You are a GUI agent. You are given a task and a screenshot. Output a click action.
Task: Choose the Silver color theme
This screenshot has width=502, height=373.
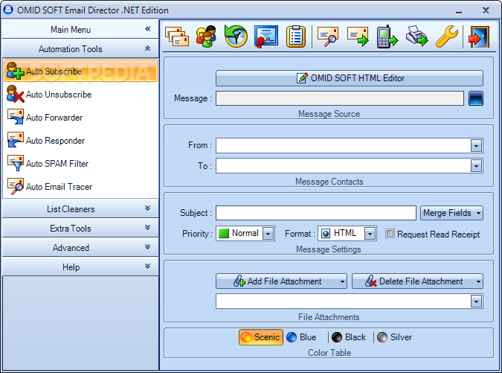pyautogui.click(x=394, y=337)
